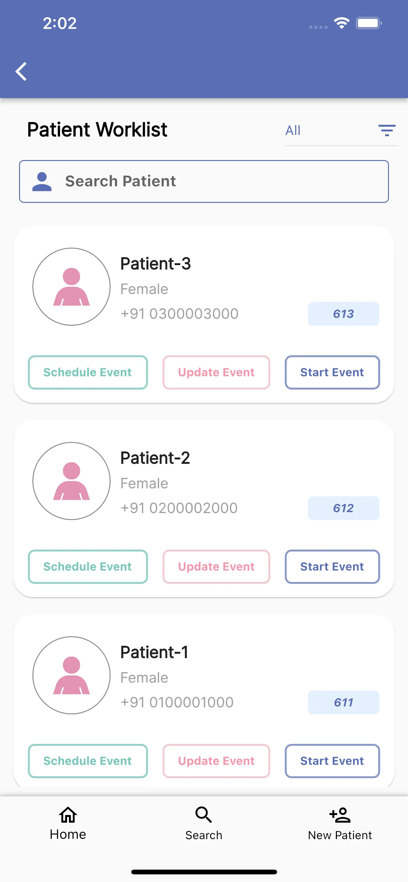Start Event for Patient-2
The width and height of the screenshot is (408, 882).
(332, 567)
